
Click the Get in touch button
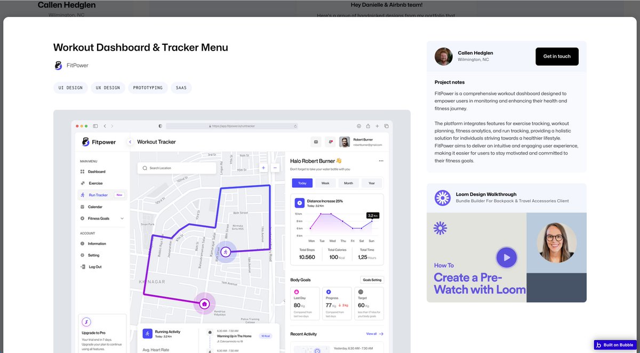pyautogui.click(x=557, y=56)
